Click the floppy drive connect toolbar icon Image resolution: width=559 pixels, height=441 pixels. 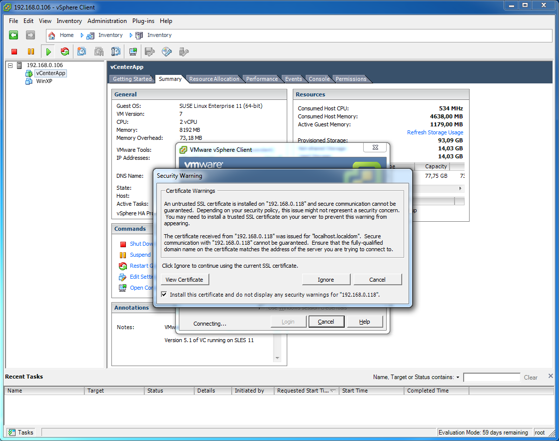coord(150,52)
